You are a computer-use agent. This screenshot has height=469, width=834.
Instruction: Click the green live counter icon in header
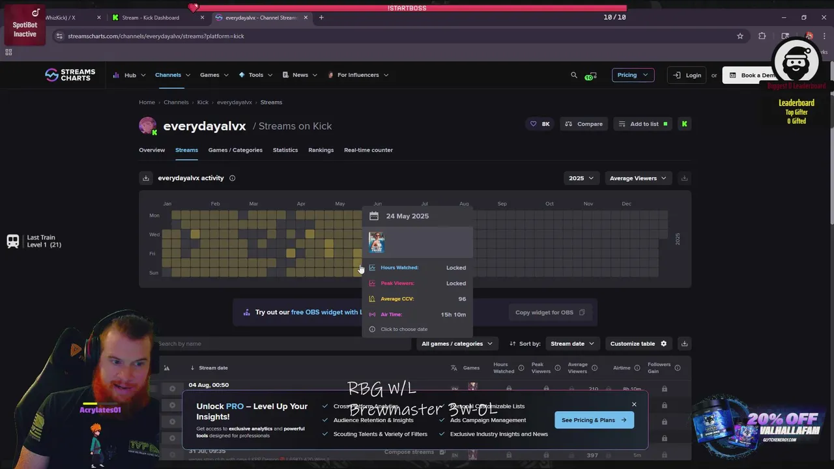coord(591,76)
